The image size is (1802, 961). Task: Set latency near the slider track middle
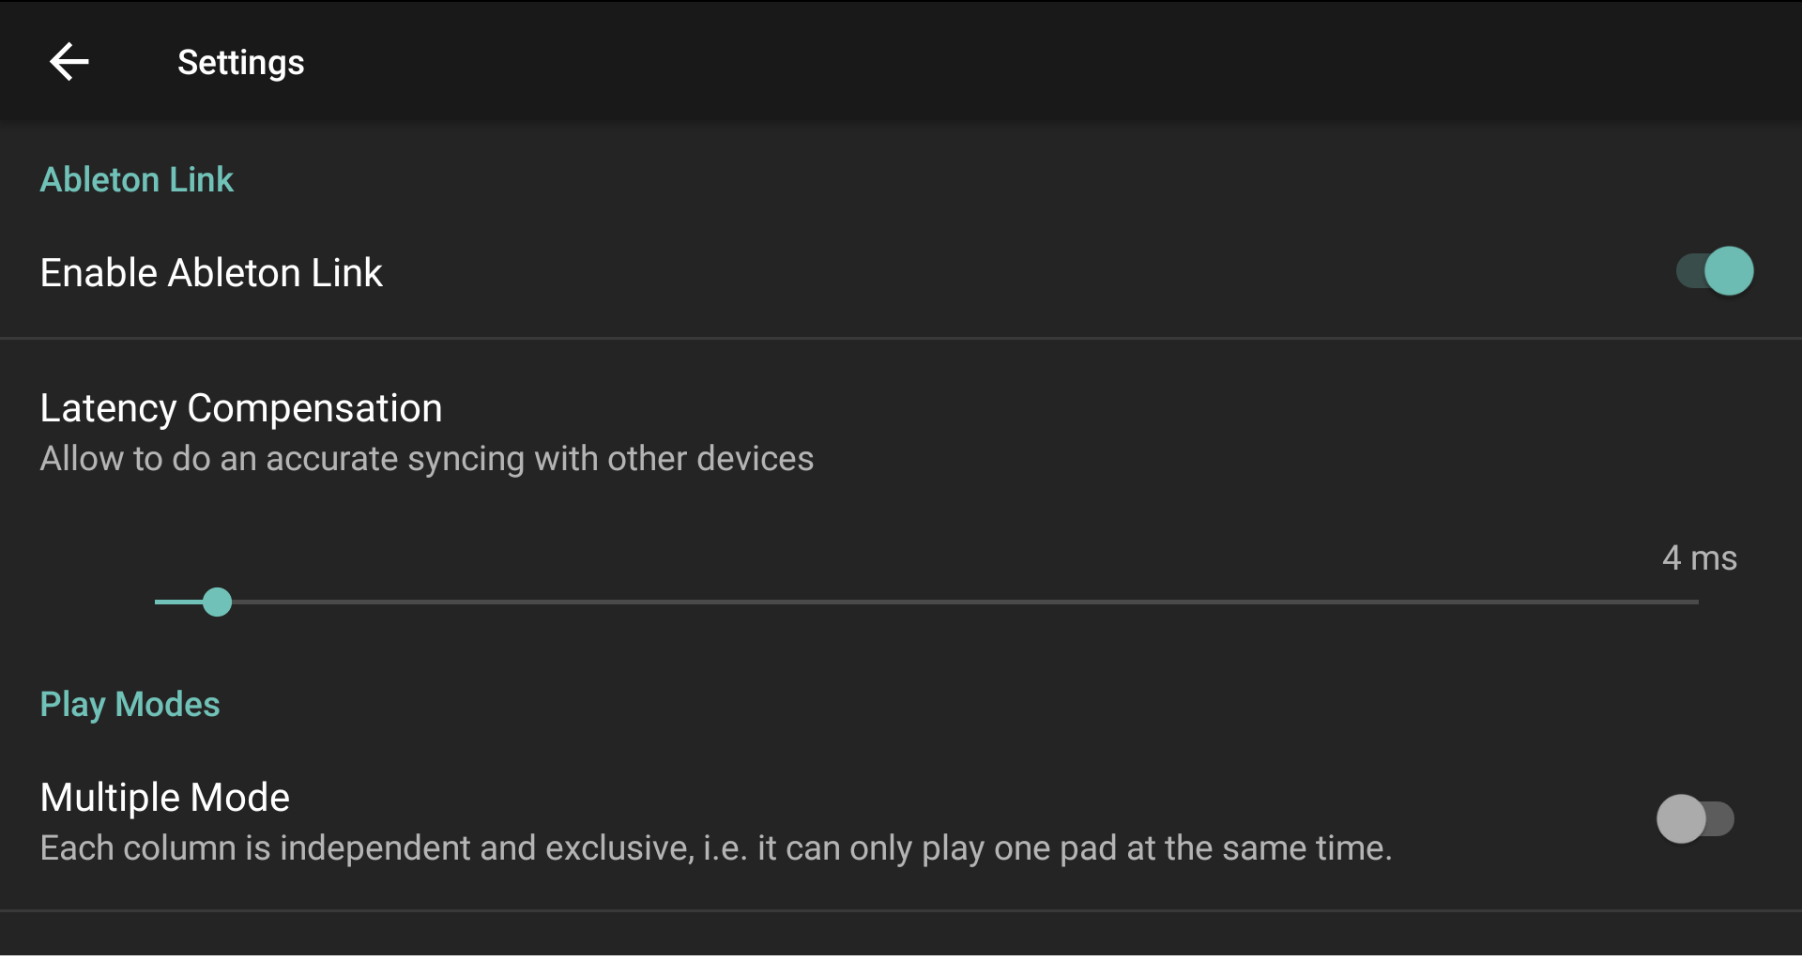927,603
